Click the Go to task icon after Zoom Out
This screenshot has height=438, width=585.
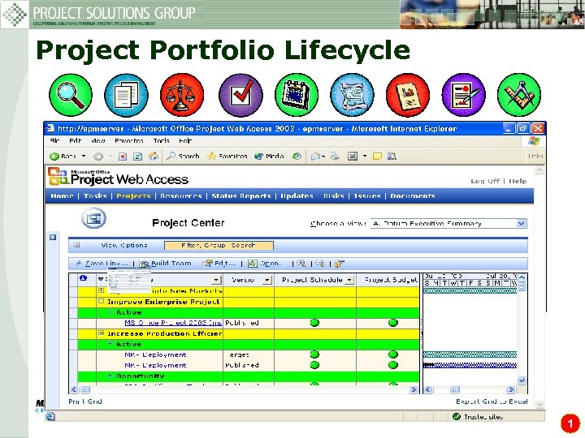pyautogui.click(x=339, y=264)
